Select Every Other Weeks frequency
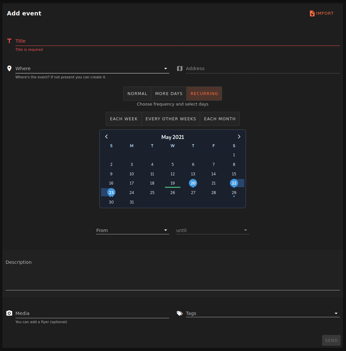Image resolution: width=346 pixels, height=351 pixels. [171, 119]
